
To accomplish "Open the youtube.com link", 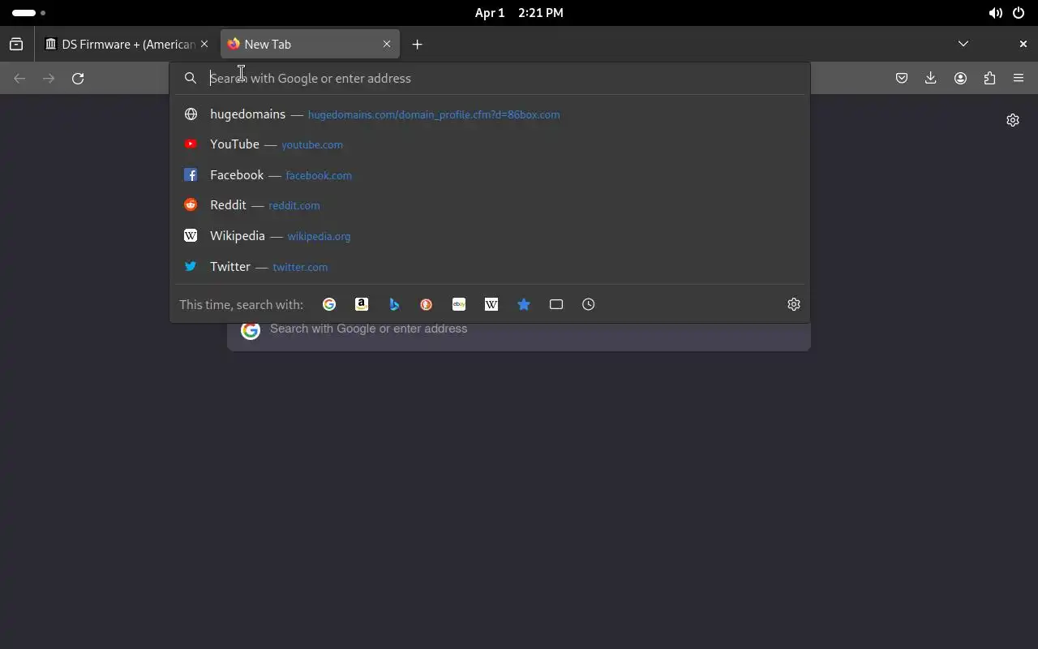I will click(x=312, y=145).
